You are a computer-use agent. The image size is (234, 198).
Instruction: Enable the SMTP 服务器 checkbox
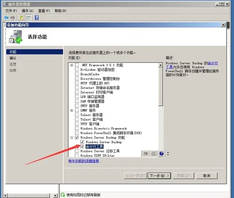[x=77, y=106]
